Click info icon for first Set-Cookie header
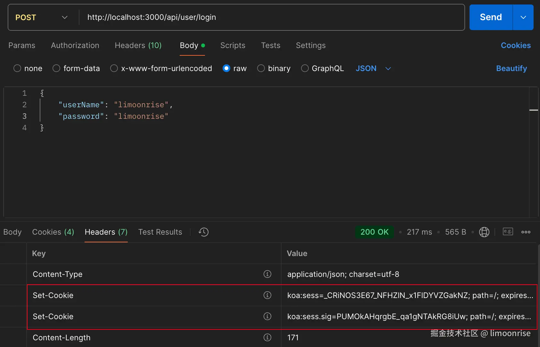Viewport: 540px width, 347px height. (x=267, y=295)
